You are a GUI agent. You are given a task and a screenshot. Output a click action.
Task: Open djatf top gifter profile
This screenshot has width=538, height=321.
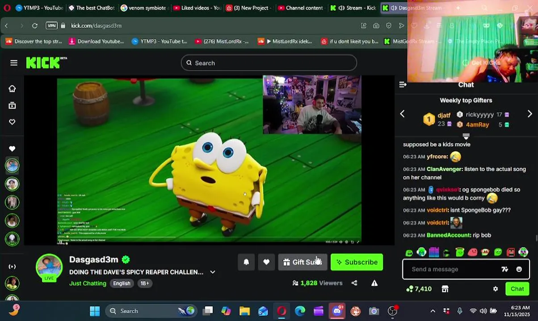(x=444, y=115)
